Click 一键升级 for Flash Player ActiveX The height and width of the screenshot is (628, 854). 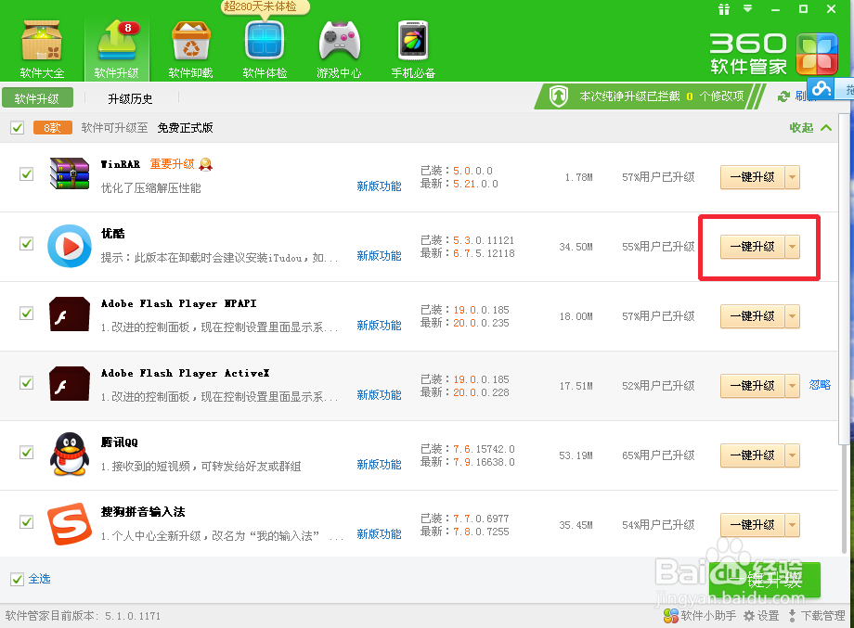tap(753, 387)
